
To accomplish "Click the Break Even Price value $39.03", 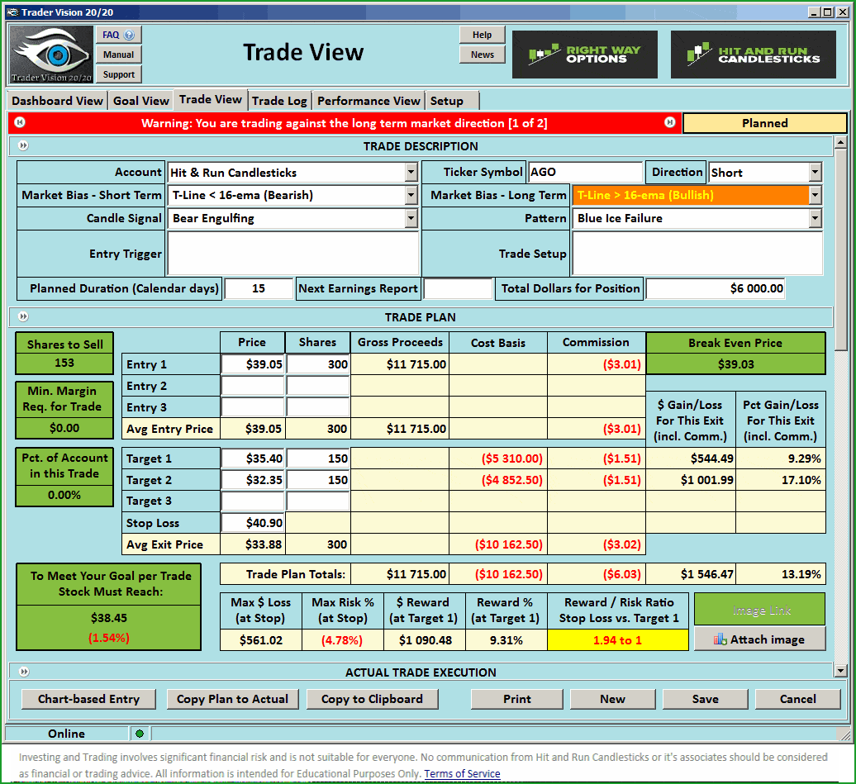I will tap(735, 364).
